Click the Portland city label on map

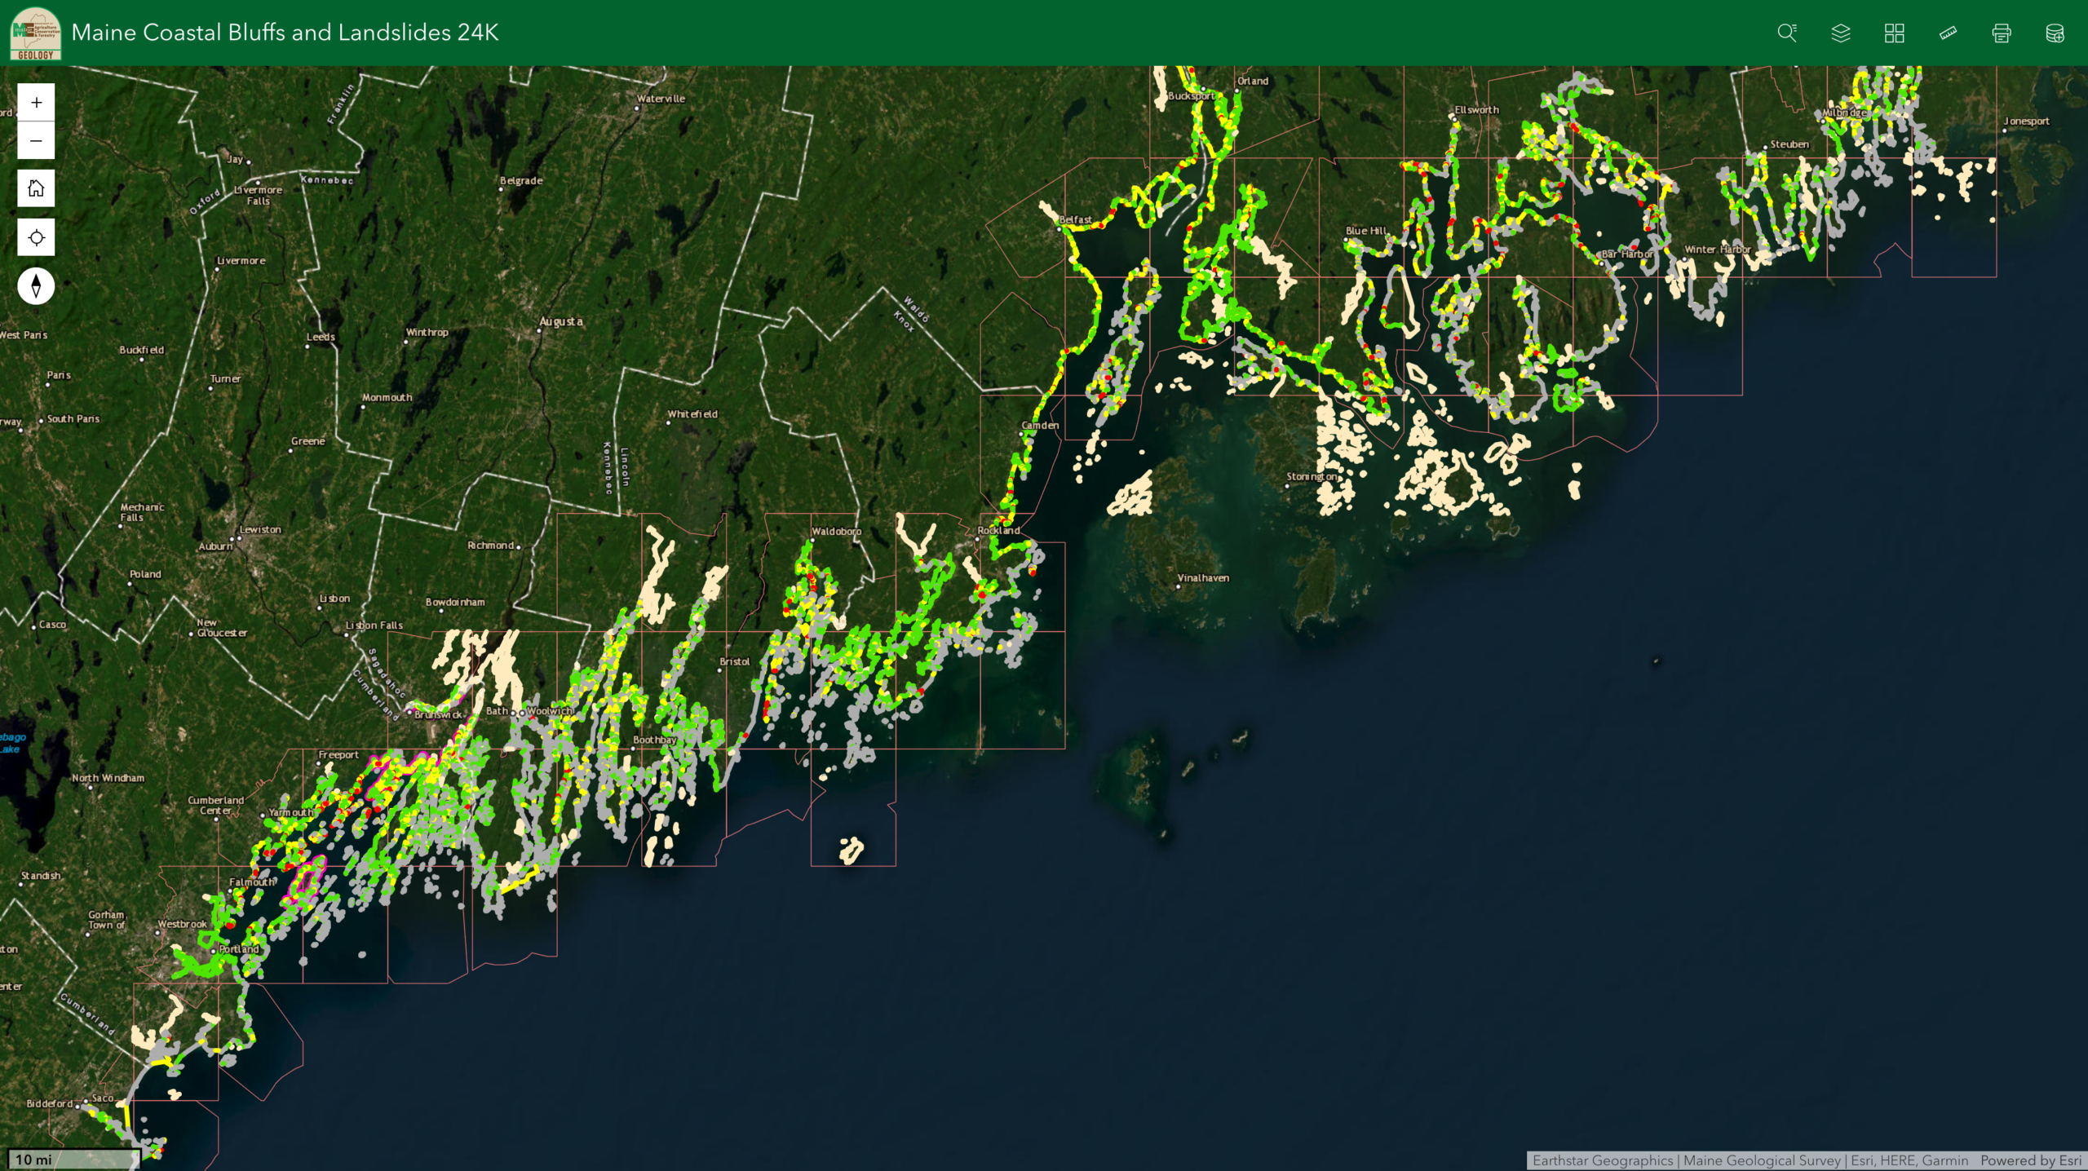tap(239, 948)
